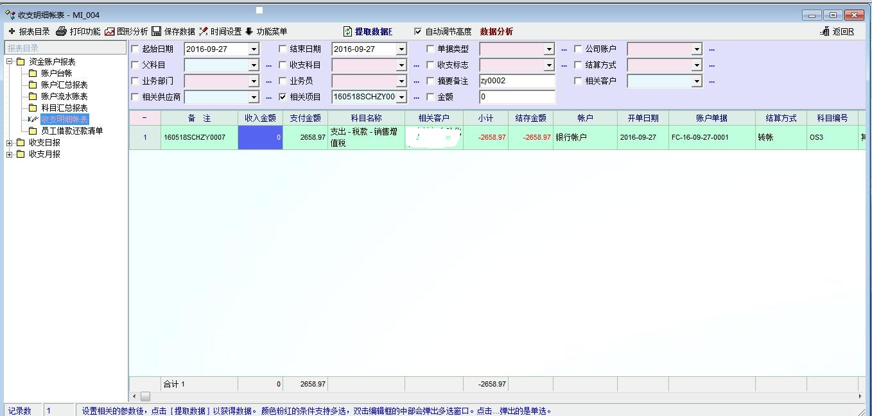
Task: Open the 结束日期 date dropdown
Action: (401, 49)
